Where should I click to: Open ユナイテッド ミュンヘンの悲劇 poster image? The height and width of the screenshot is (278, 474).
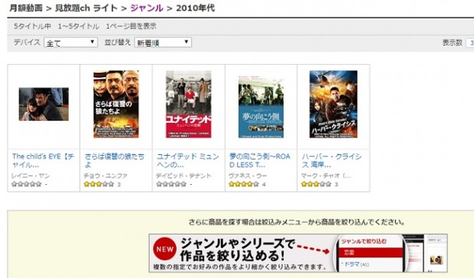(x=188, y=104)
